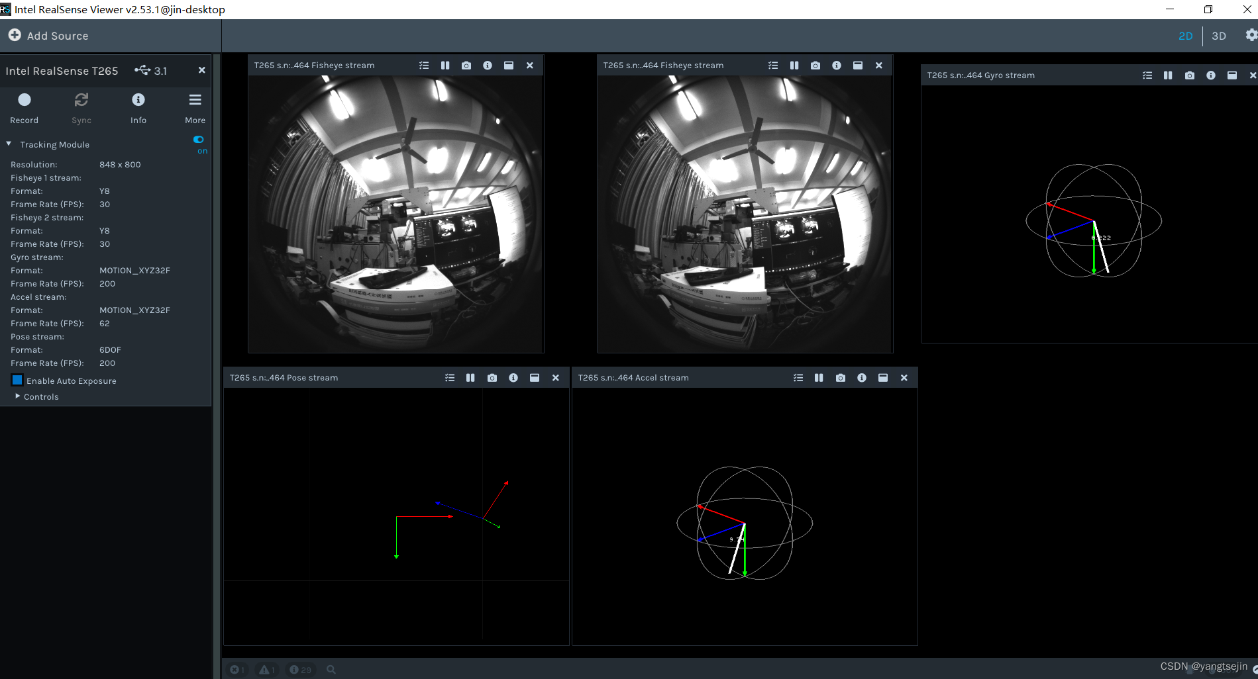Close the left Fisheye stream panel

(530, 66)
